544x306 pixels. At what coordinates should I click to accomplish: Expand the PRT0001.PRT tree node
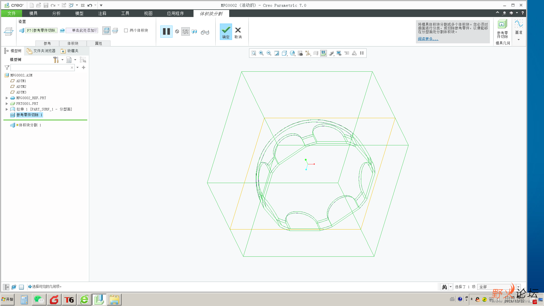click(7, 104)
